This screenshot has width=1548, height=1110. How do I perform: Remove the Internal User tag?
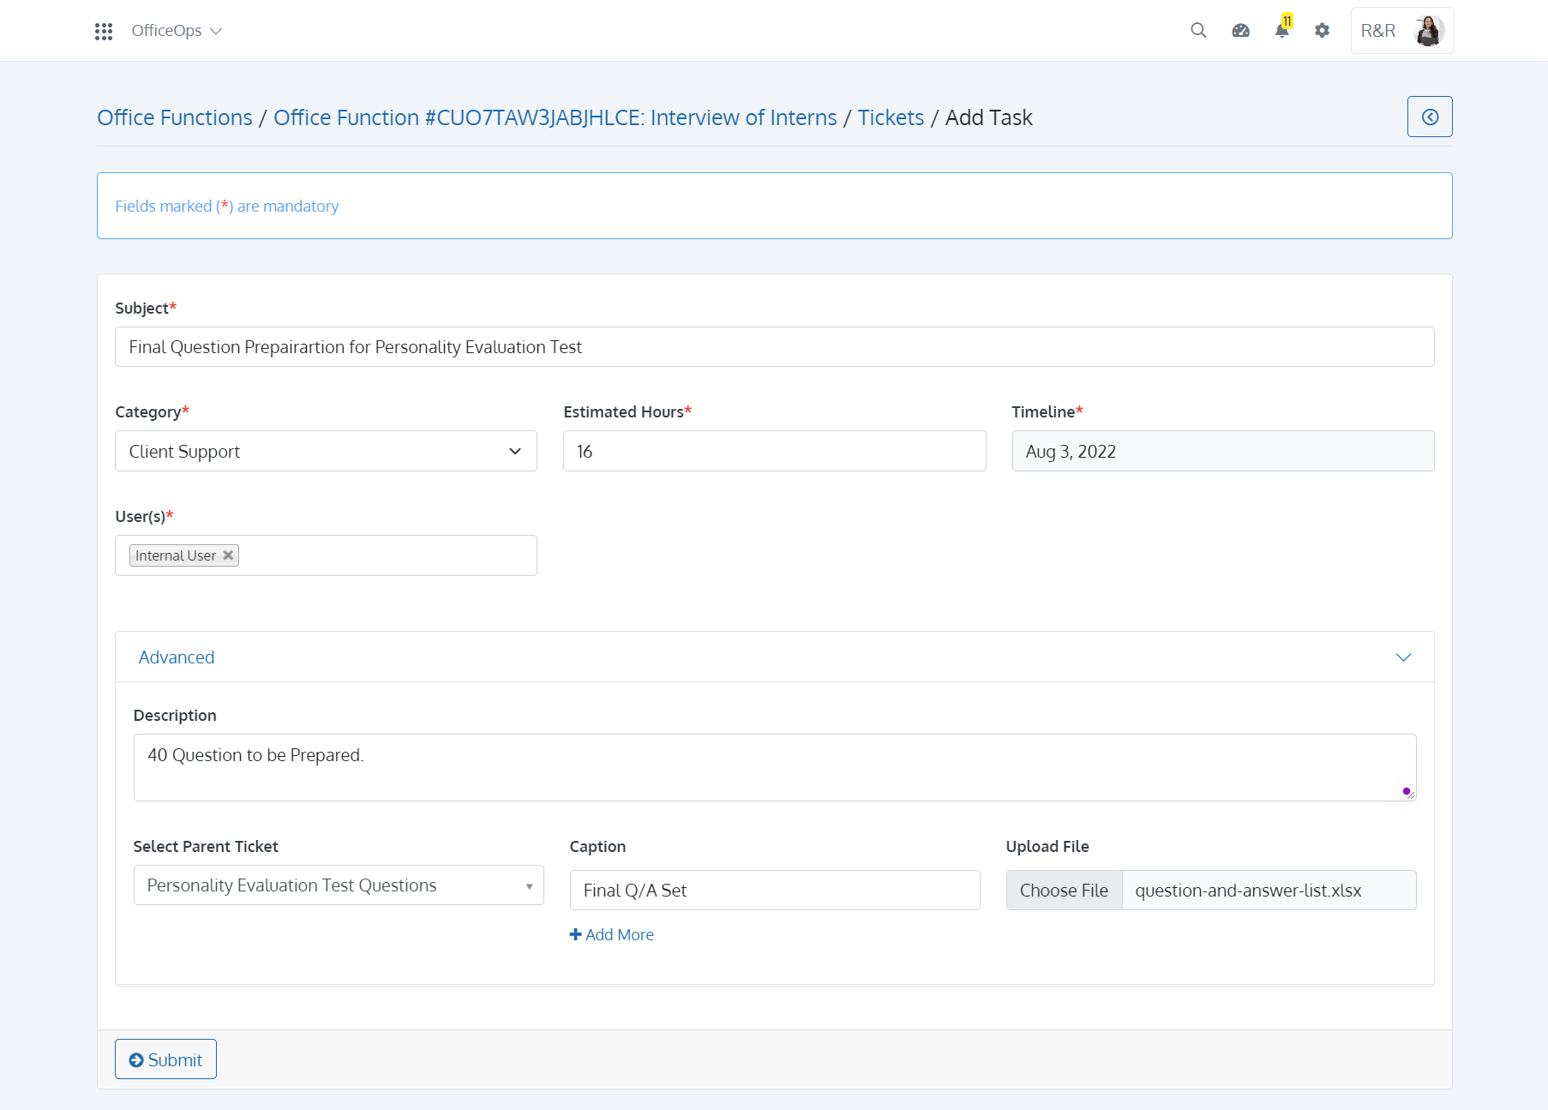(228, 555)
